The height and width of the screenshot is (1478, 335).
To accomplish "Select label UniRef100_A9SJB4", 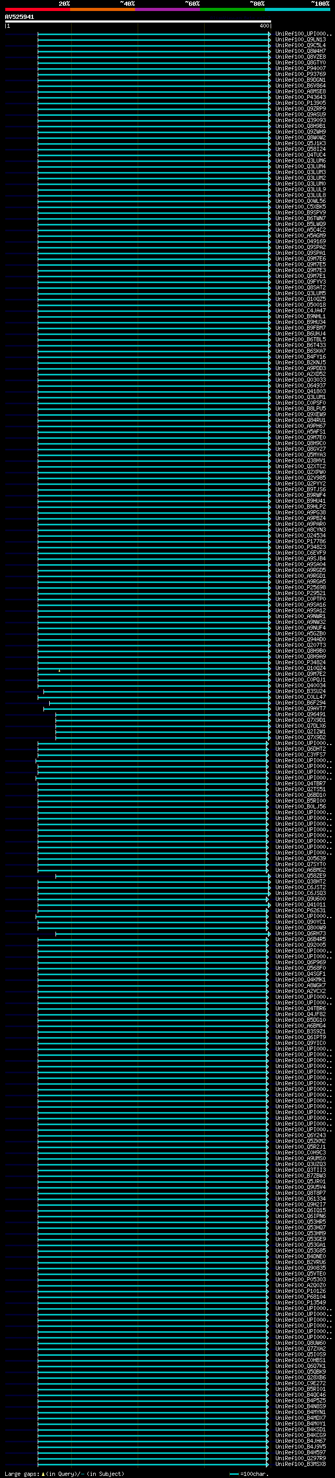I will (x=300, y=558).
